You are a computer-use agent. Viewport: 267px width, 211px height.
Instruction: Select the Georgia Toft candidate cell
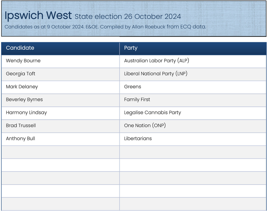(21, 74)
